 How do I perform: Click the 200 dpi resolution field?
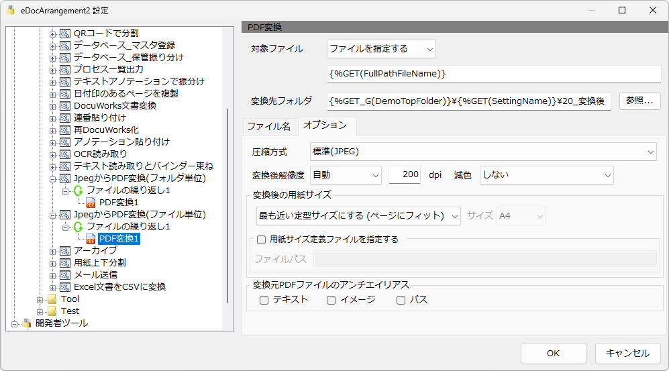(405, 175)
